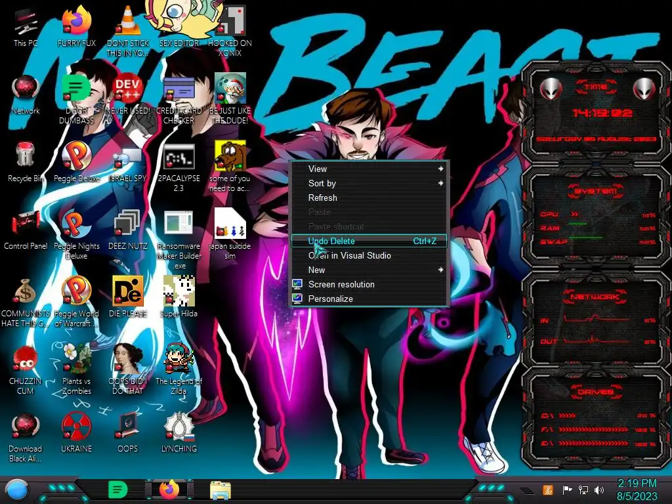The width and height of the screenshot is (672, 504).
Task: Open File Explorer from the taskbar
Action: 220,490
